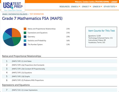Click the light blue Statistics and Probability swatch
The height and width of the screenshot is (92, 119).
pos(25,41)
